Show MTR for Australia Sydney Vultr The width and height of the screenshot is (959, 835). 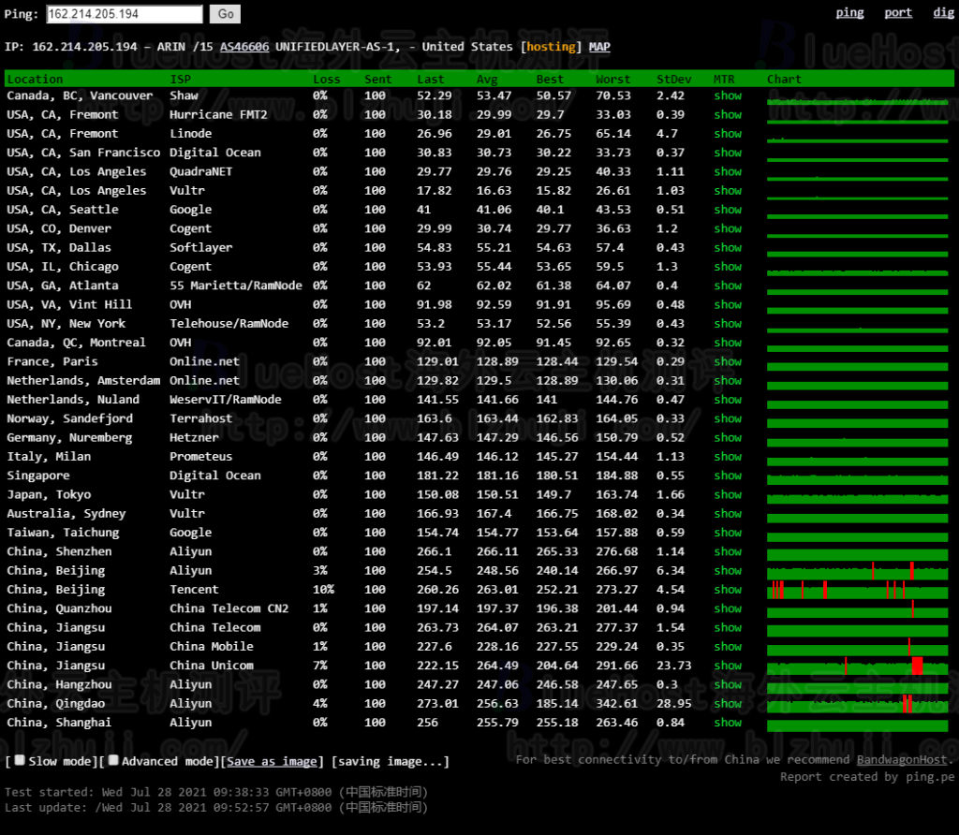tap(727, 514)
